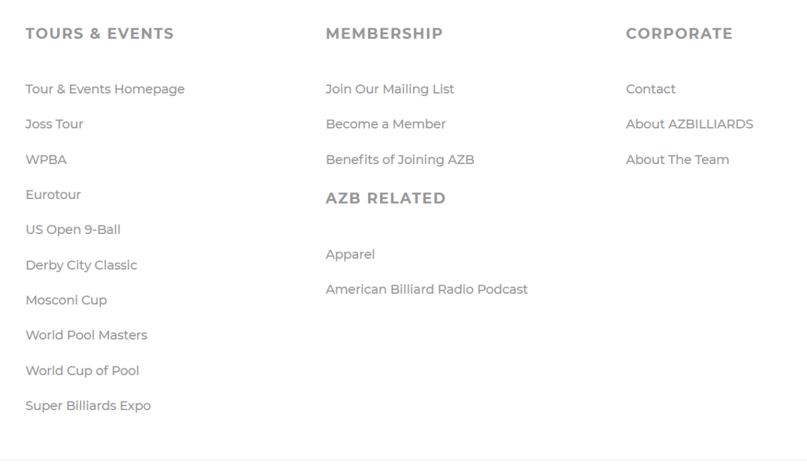Screen dimensions: 807x466
Task: View the Derby City Classic page
Action: point(81,265)
